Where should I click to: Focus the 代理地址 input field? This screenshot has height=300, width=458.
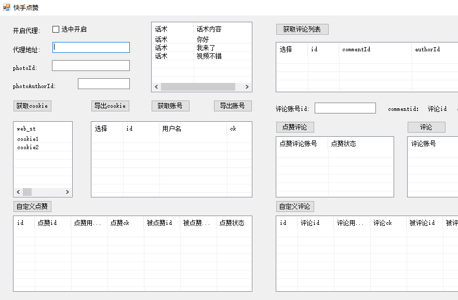coord(91,48)
